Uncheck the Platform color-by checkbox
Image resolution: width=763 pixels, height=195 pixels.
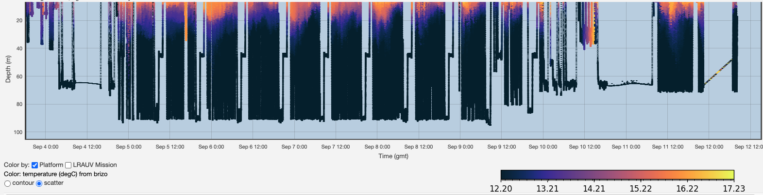point(34,165)
